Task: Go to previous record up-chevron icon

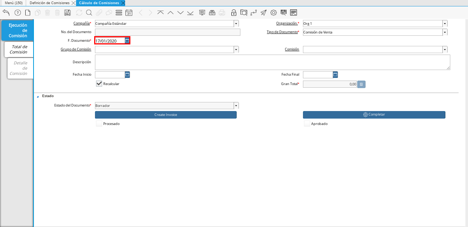Action: pos(170,12)
